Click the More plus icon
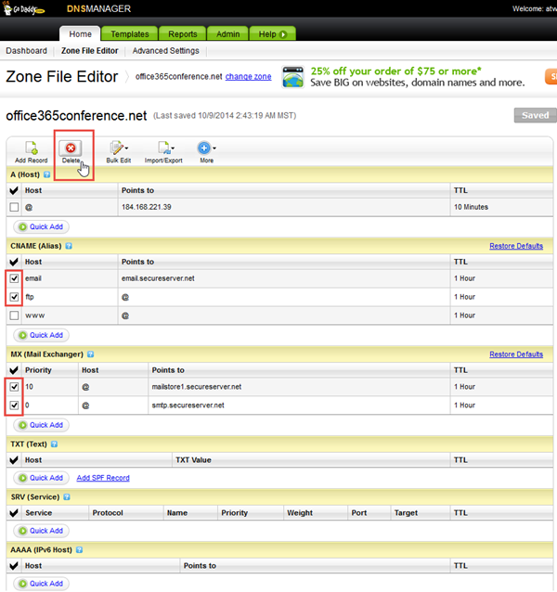This screenshot has width=557, height=592. coord(206,148)
